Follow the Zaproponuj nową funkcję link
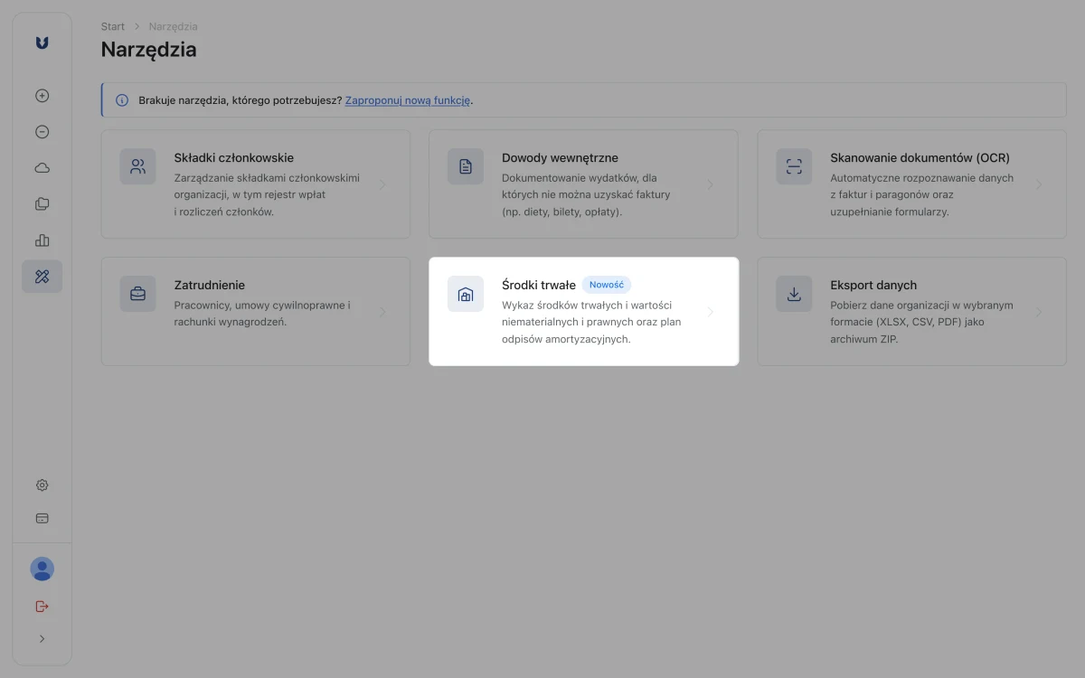Viewport: 1085px width, 678px height. pos(408,100)
